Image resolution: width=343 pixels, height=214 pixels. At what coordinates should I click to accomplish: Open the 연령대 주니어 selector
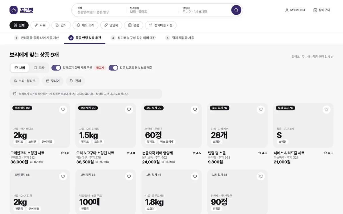(x=205, y=10)
